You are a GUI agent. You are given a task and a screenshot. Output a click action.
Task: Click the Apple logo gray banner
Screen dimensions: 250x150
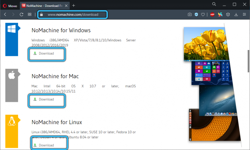tap(12, 85)
